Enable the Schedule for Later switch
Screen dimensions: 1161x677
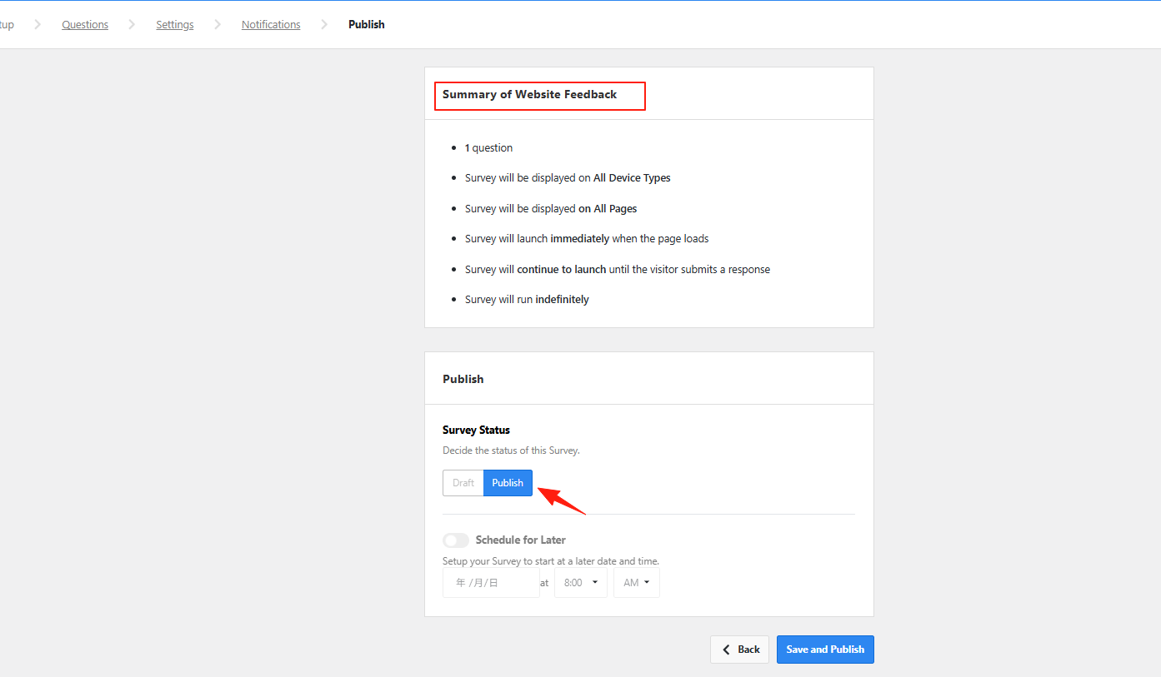tap(456, 540)
